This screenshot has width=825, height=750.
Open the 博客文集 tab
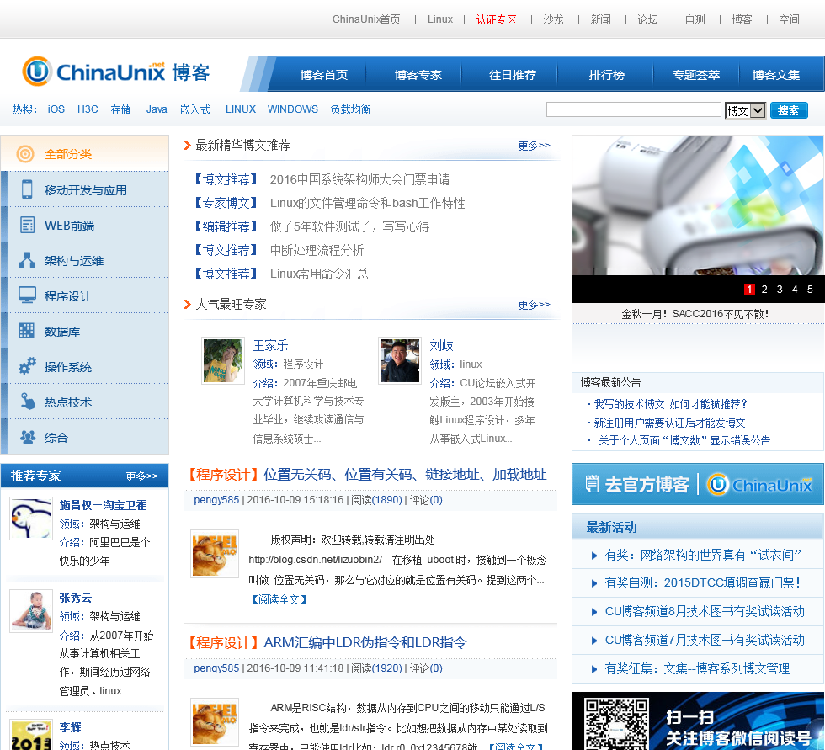point(776,75)
